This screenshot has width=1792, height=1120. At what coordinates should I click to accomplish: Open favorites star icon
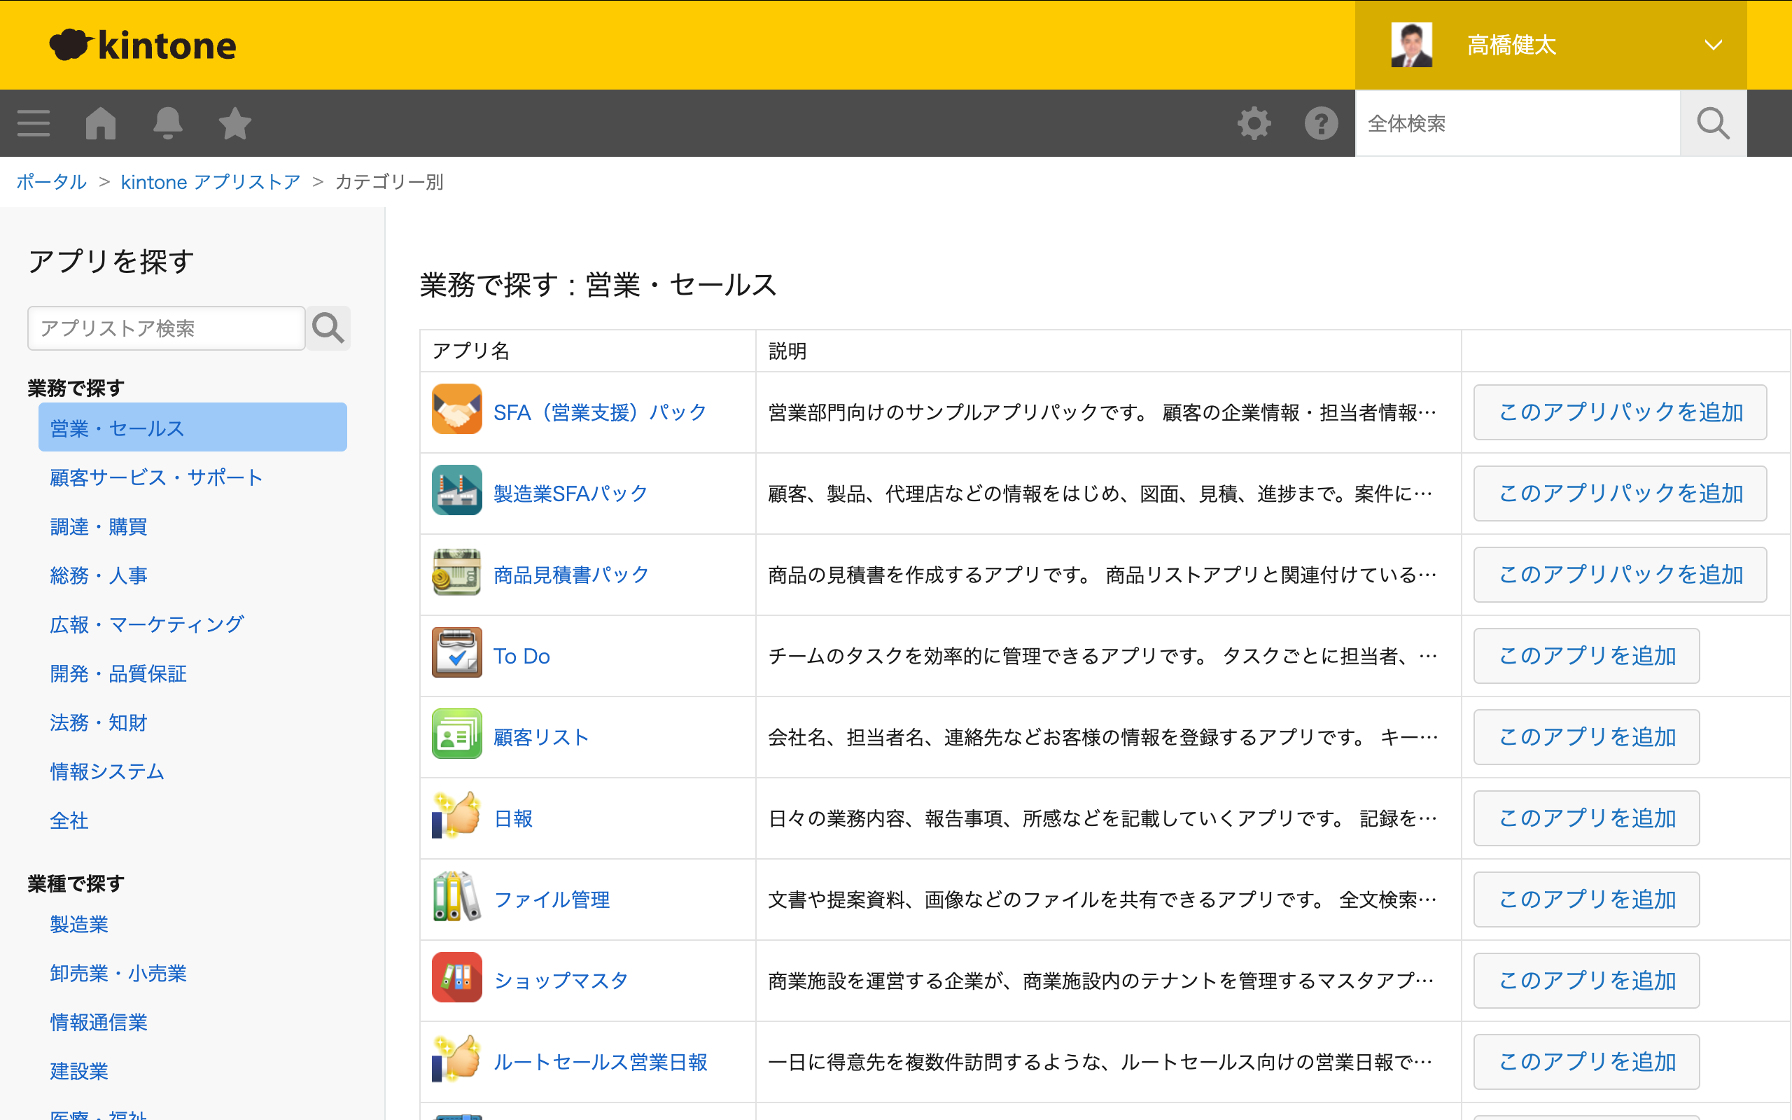pyautogui.click(x=235, y=123)
